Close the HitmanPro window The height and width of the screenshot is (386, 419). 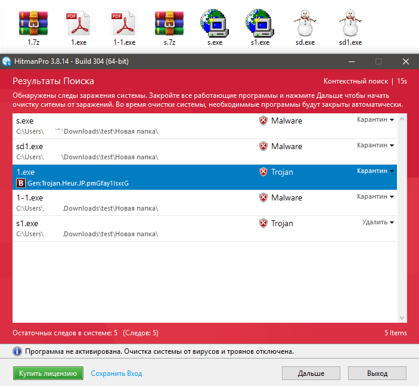406,61
